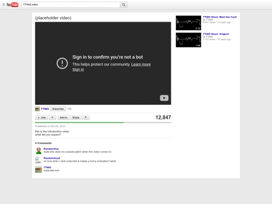Follow the Learn more link

coord(141,64)
